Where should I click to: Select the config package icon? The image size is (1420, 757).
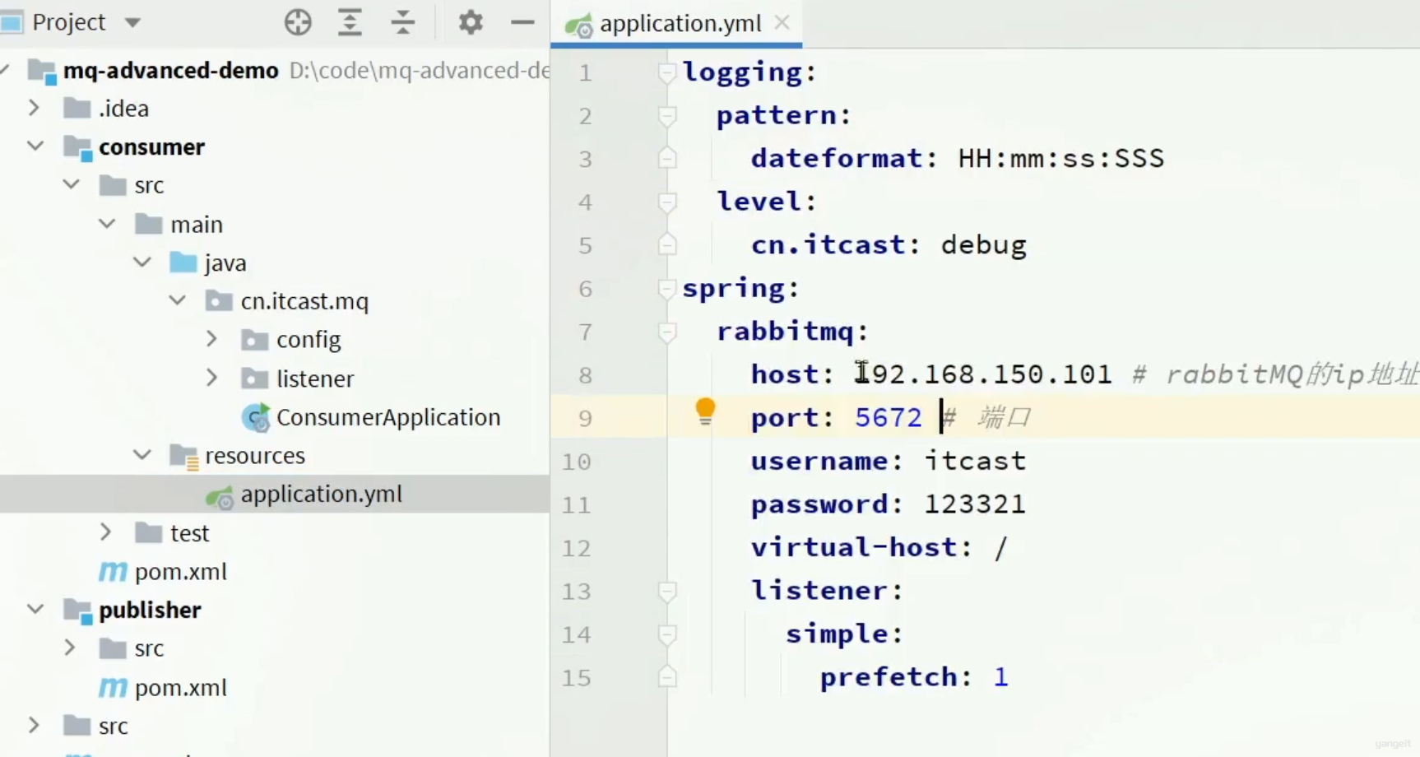[254, 340]
